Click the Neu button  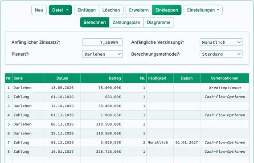click(39, 10)
